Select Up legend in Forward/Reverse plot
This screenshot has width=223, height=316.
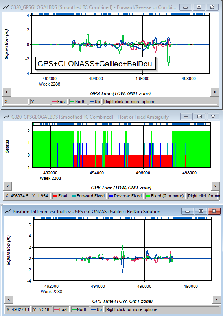coord(95,102)
